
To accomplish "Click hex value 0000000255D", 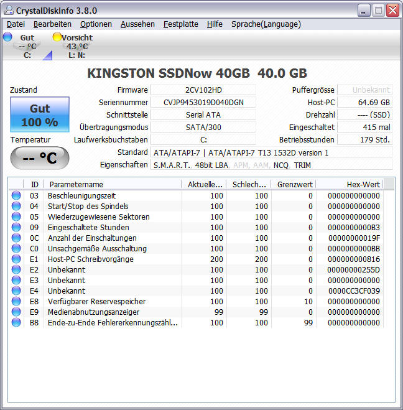I will (354, 269).
